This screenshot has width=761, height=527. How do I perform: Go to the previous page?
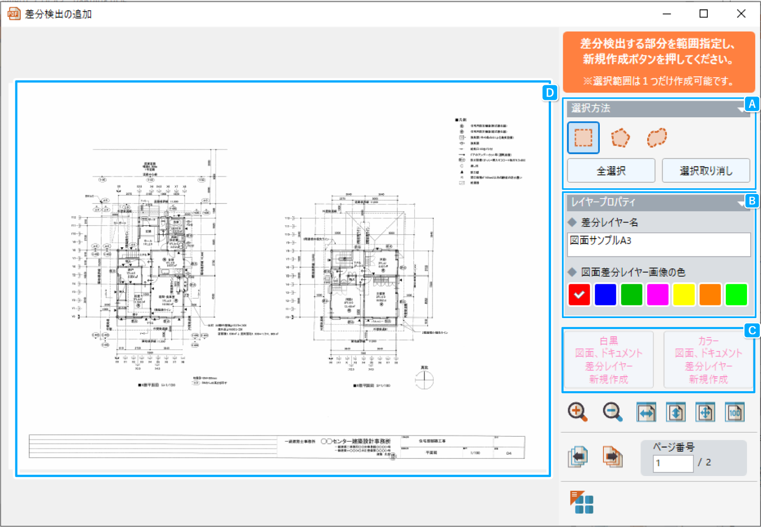[x=578, y=457]
